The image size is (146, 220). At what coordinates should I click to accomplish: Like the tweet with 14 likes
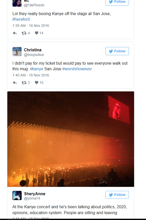click(36, 33)
